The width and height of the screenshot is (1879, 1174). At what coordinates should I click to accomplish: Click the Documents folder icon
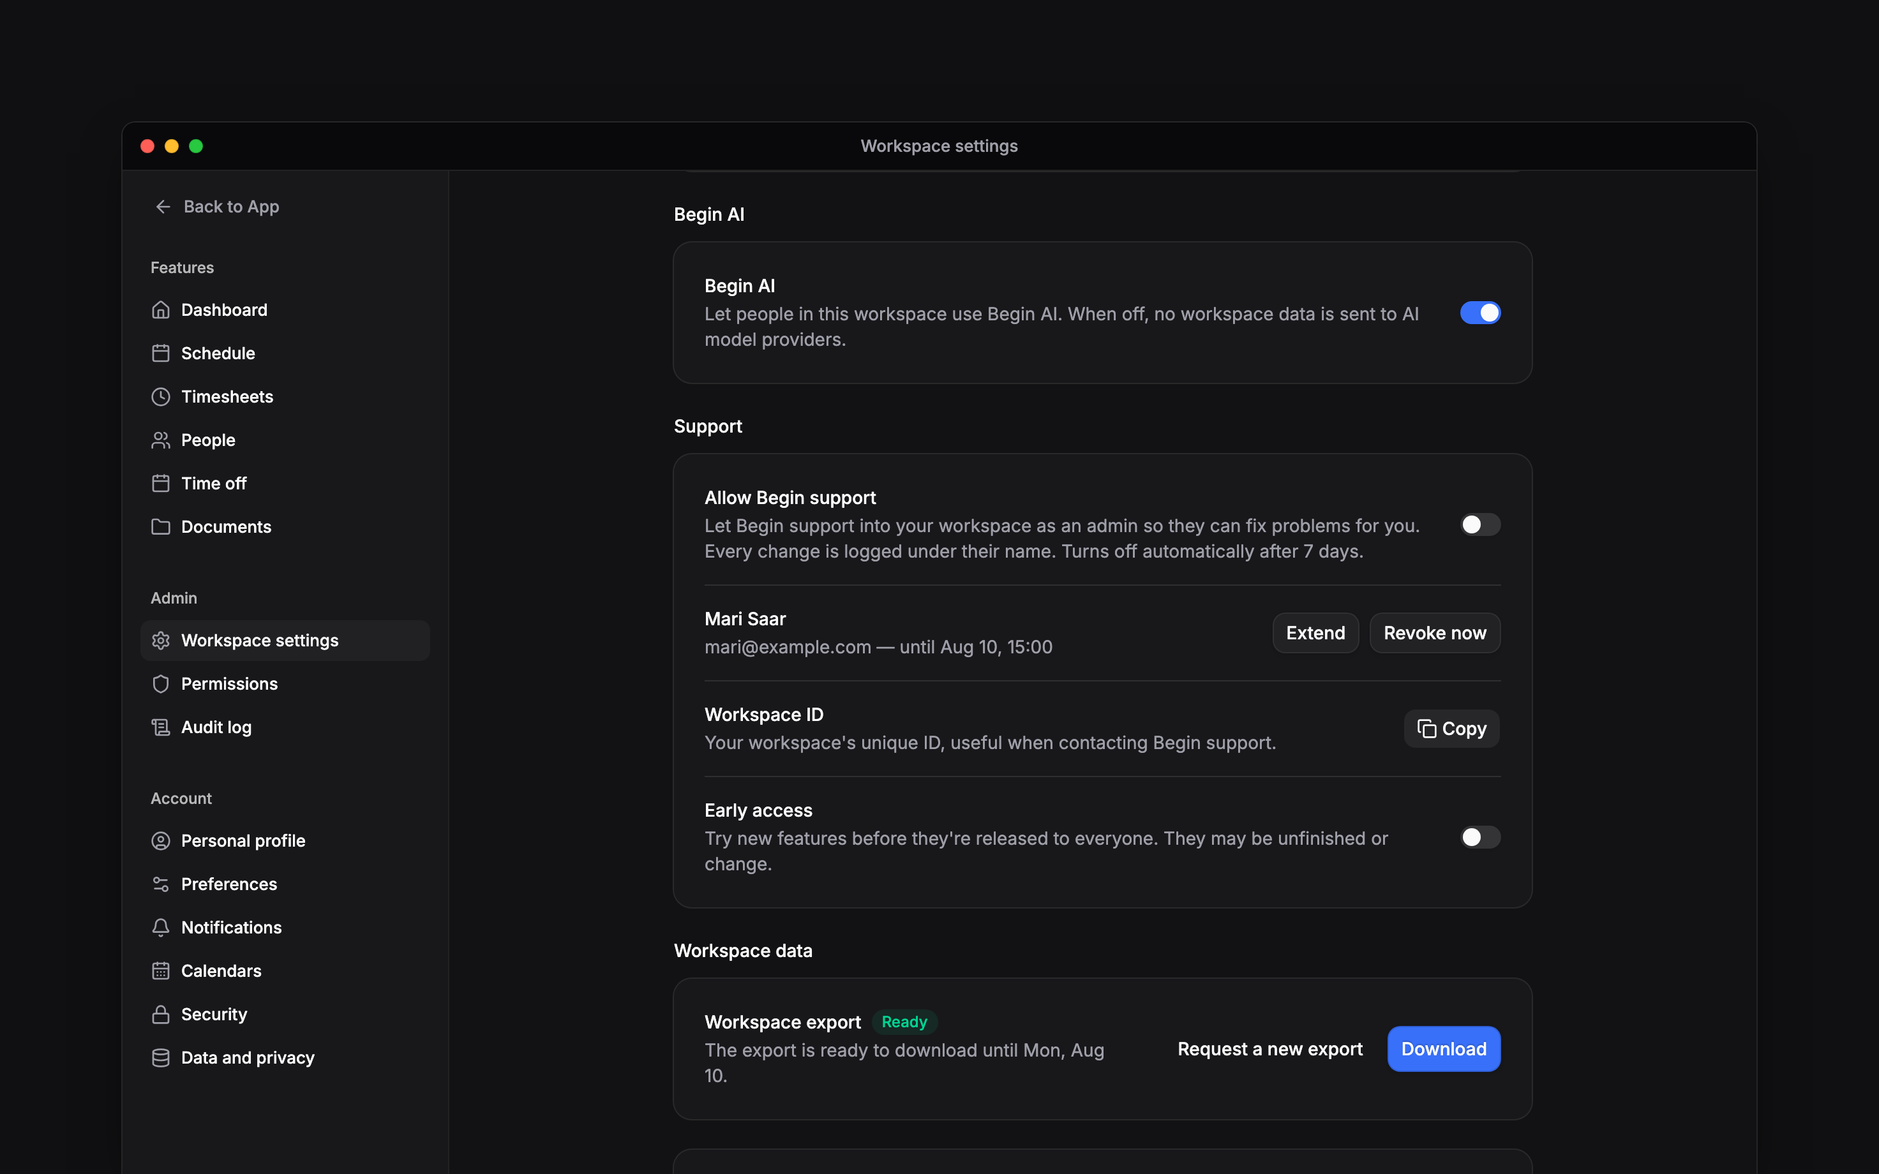[x=161, y=527]
